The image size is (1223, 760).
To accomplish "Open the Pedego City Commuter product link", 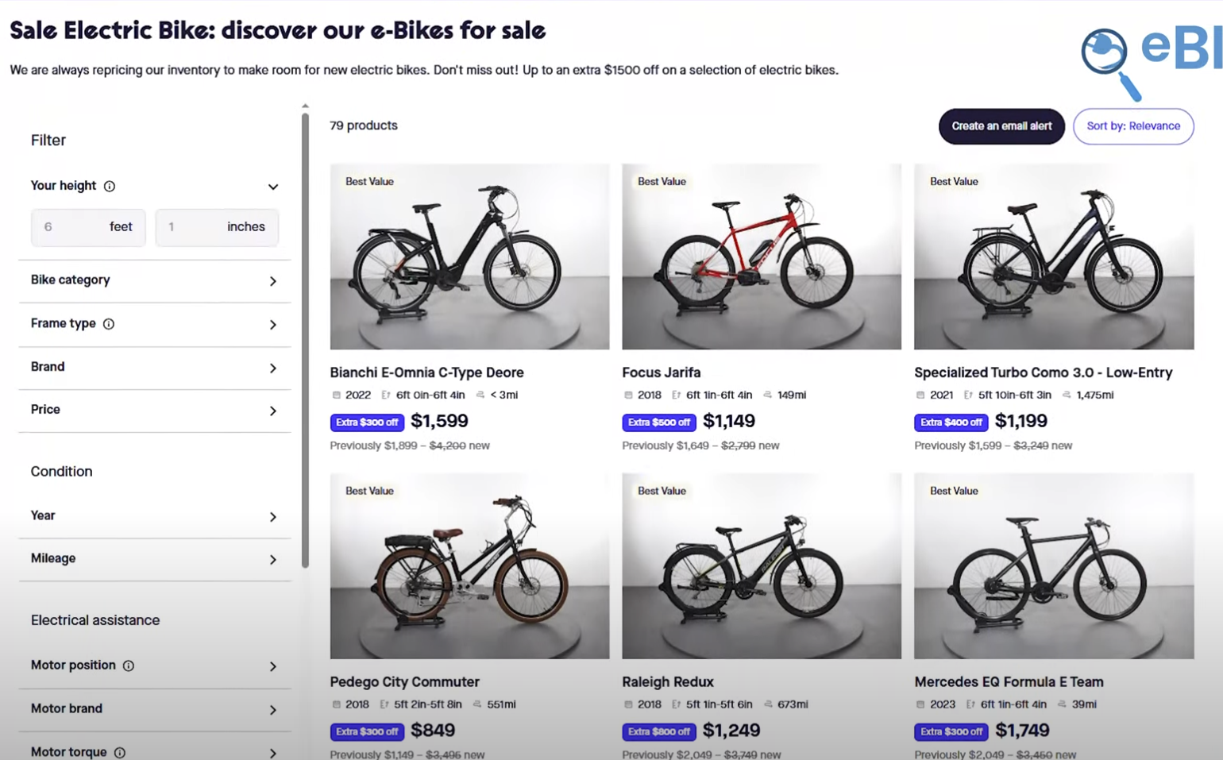I will tap(404, 681).
